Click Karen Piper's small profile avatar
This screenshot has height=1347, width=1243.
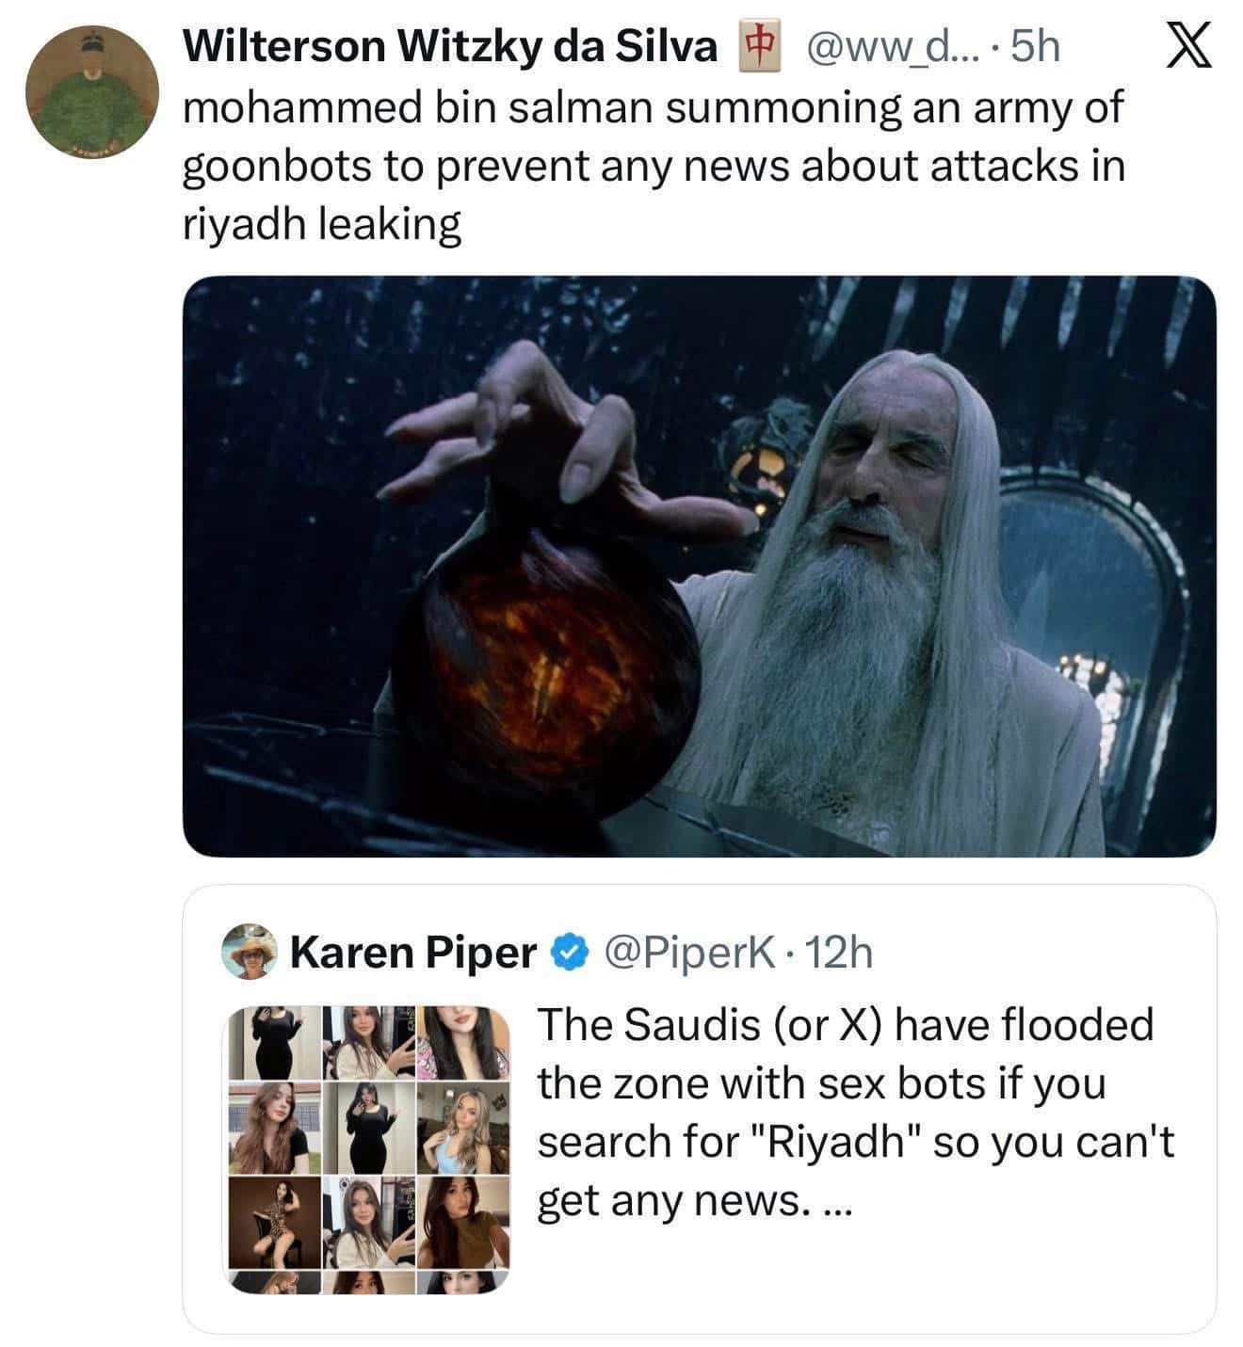pyautogui.click(x=249, y=952)
